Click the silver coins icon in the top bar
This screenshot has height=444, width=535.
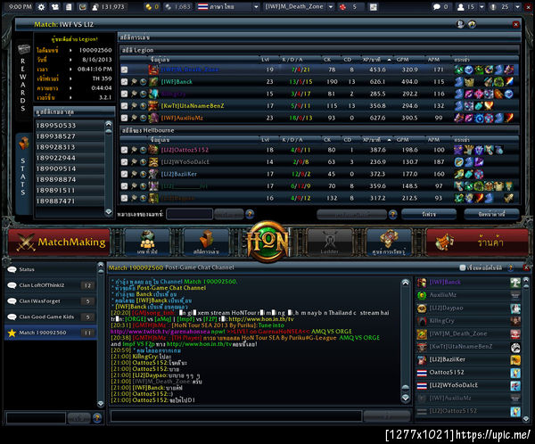(x=168, y=7)
